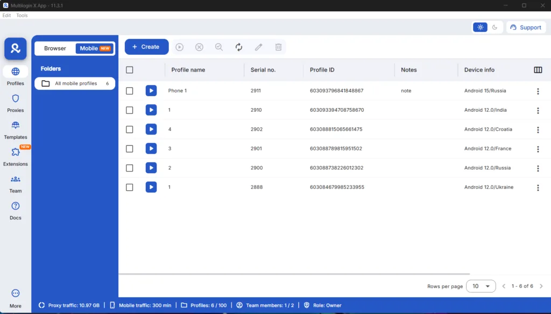Click the refresh profiles icon in the toolbar

click(x=238, y=47)
